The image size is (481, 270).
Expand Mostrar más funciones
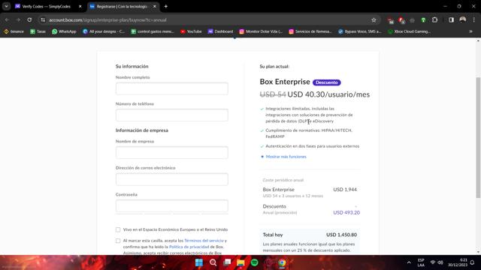(x=286, y=157)
